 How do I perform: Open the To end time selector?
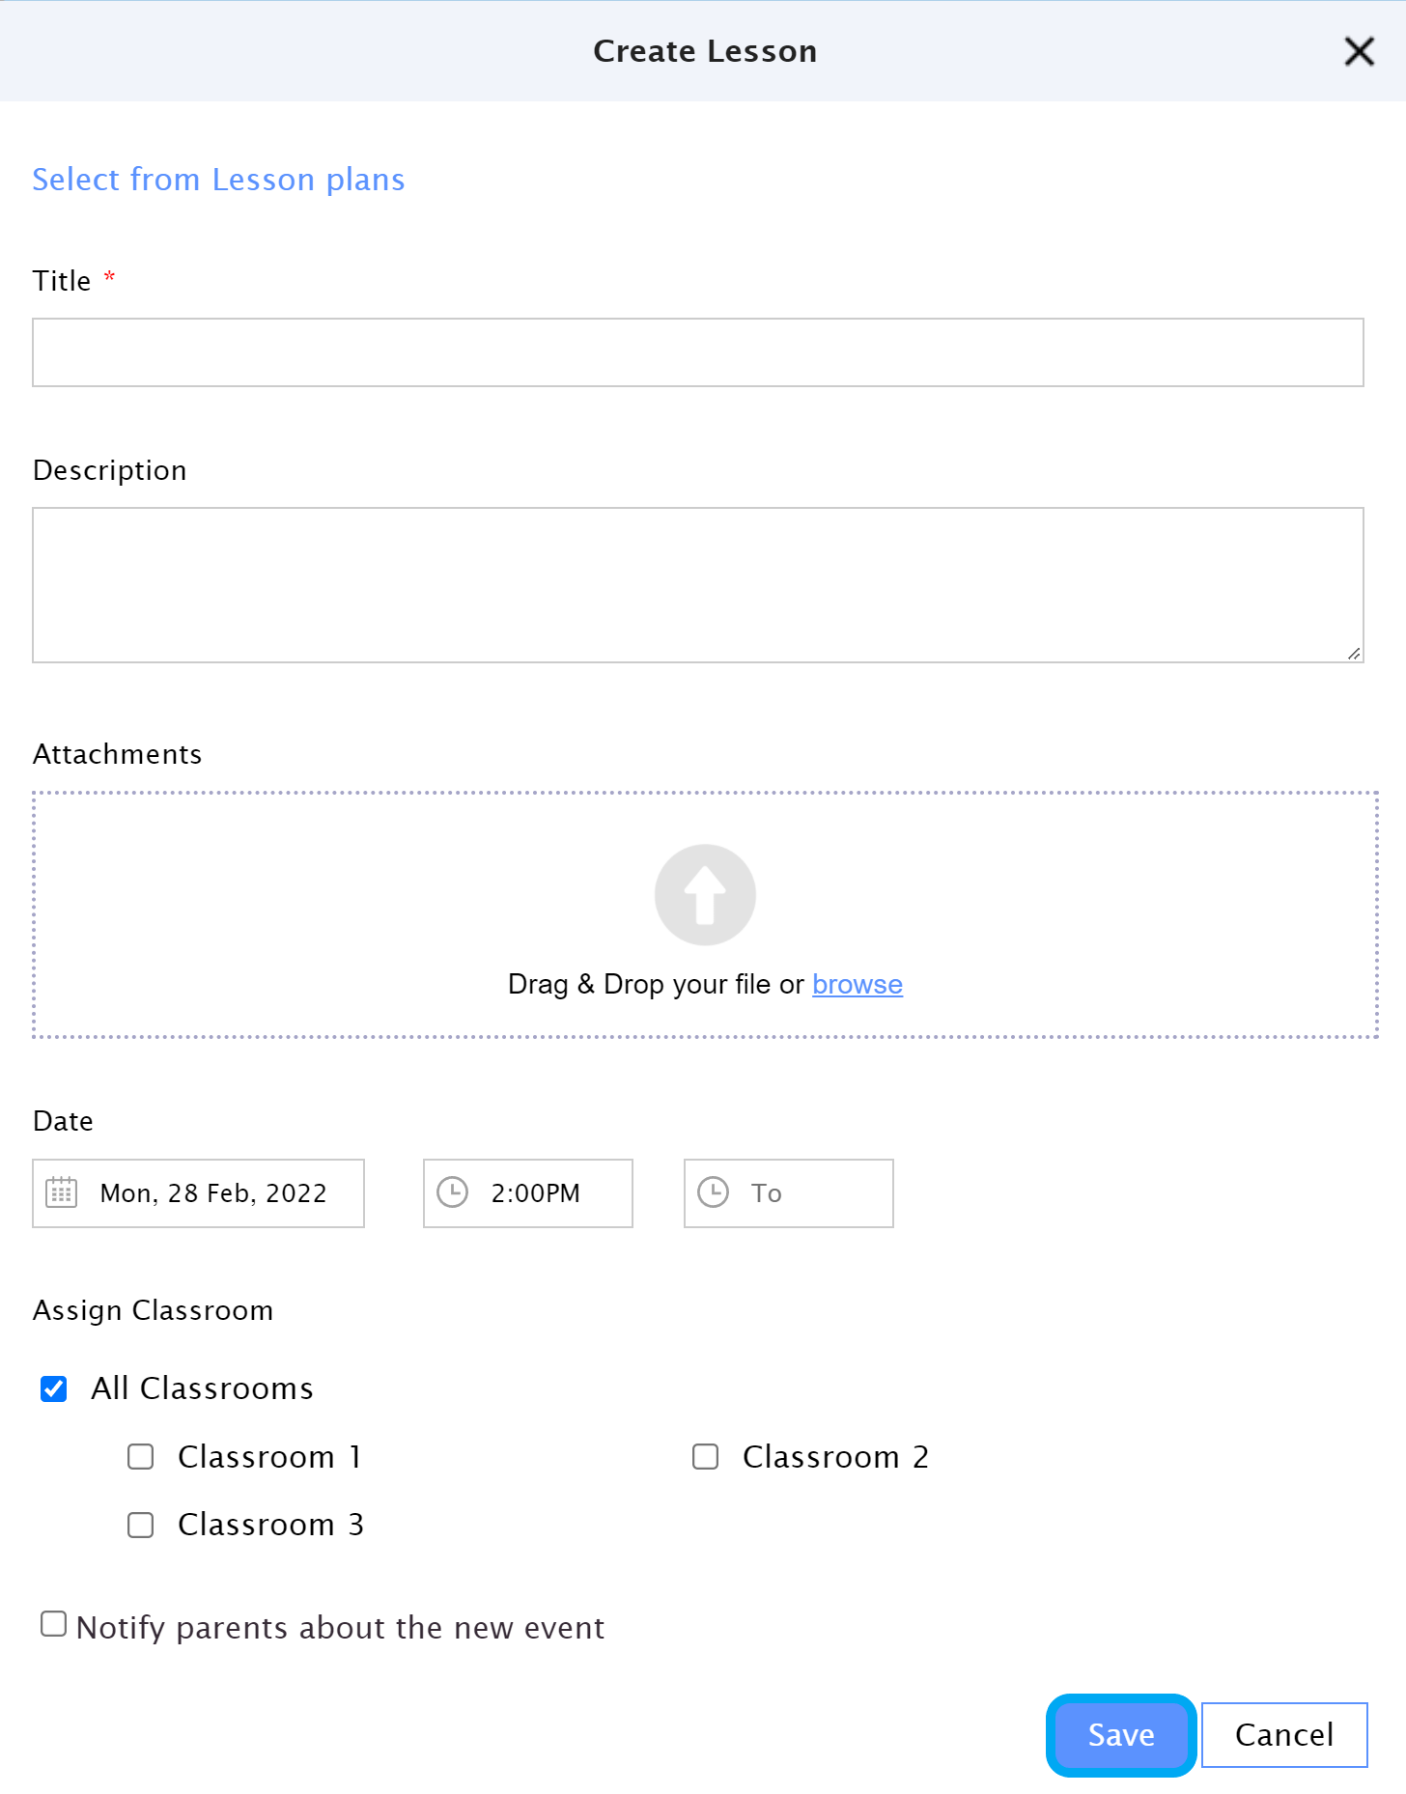789,1193
